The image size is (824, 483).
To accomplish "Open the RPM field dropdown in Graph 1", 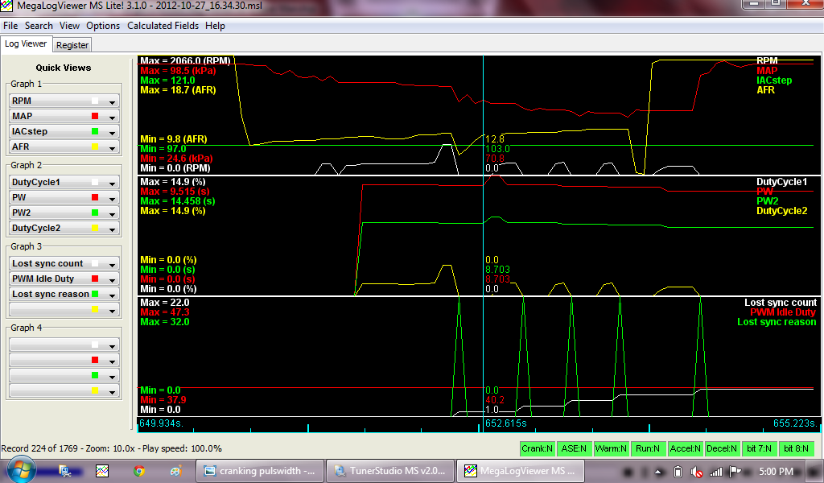I will point(113,101).
